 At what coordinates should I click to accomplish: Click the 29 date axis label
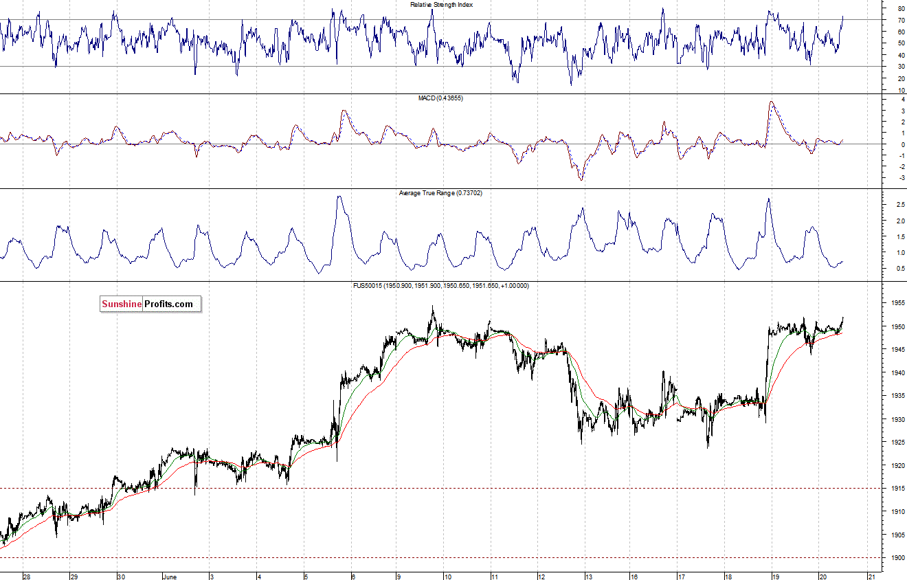[74, 576]
